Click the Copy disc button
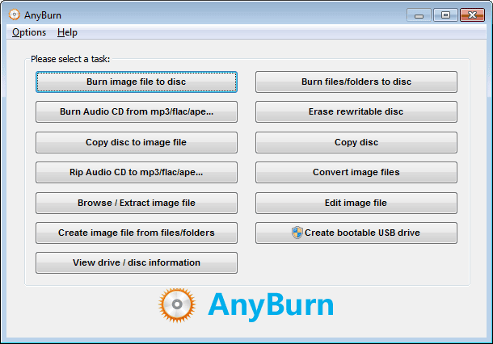493x344 pixels. [x=356, y=142]
